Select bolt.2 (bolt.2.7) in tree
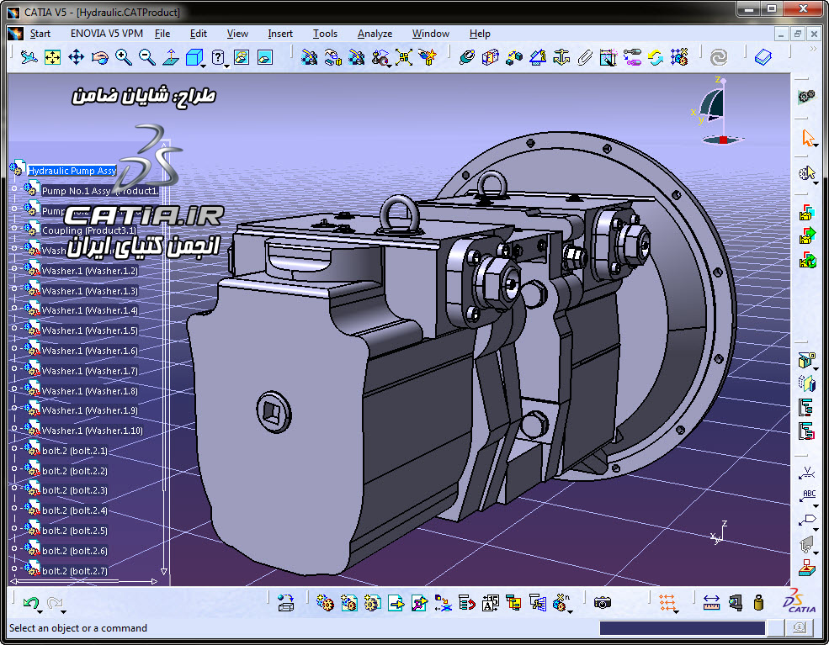 75,571
